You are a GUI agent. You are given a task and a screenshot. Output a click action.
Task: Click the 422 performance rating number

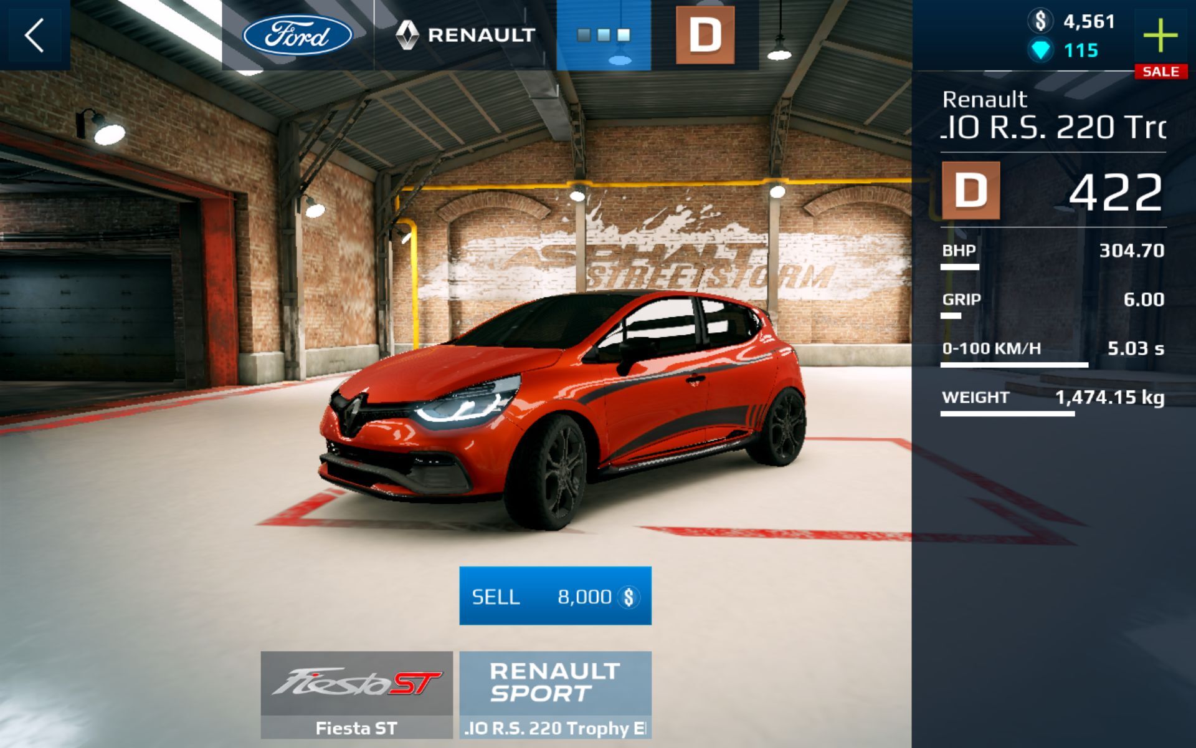click(1115, 192)
